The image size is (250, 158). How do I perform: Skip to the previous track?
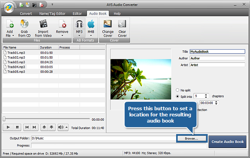tap(27, 127)
